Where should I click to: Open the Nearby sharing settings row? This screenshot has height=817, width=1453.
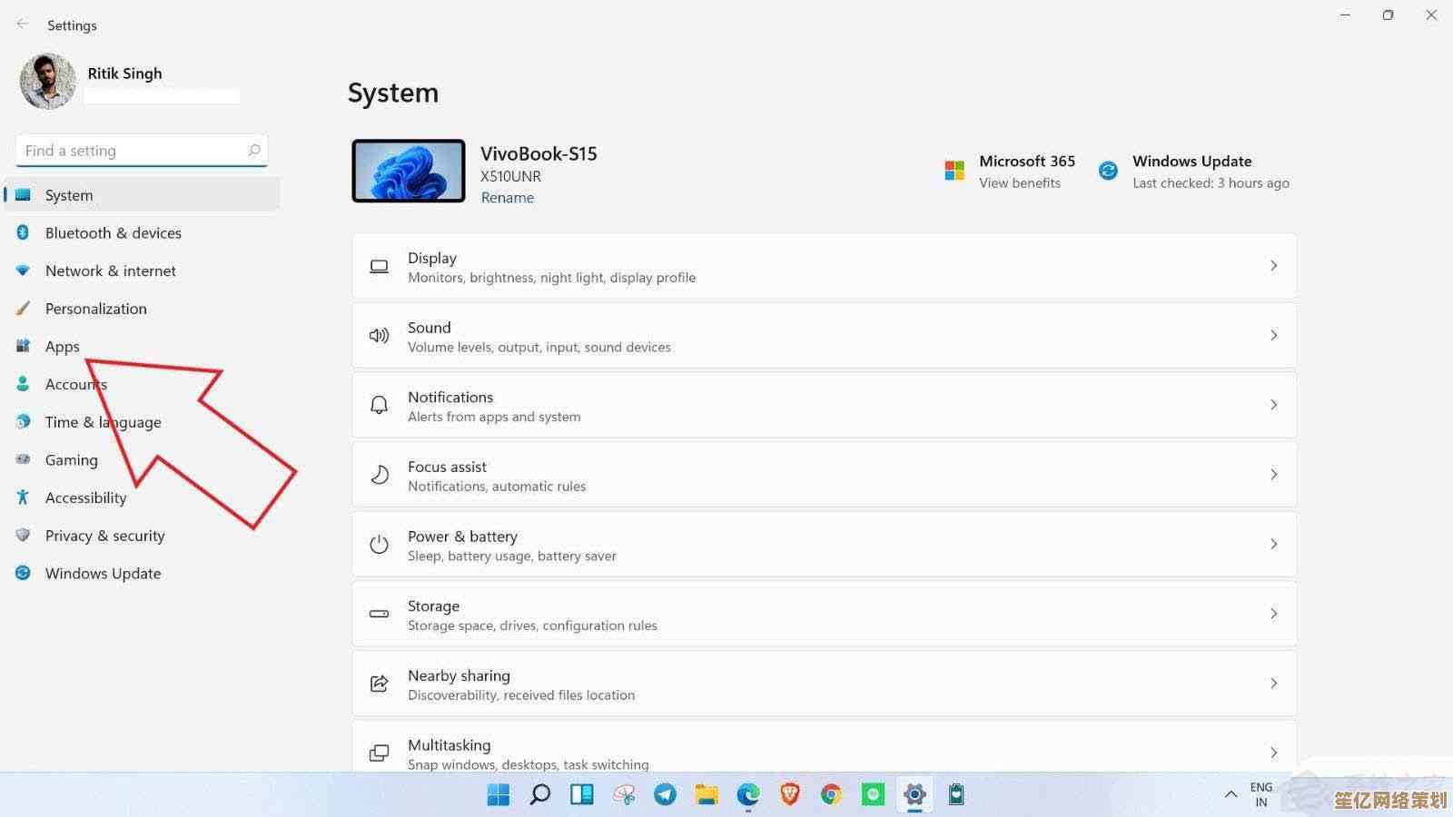click(823, 684)
